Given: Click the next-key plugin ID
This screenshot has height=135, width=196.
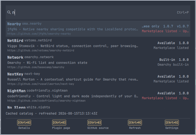Looking at the screenshot, I should tap(32, 74).
